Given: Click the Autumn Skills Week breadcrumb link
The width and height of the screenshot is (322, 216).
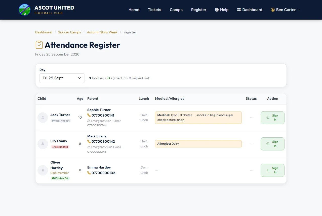Looking at the screenshot, I should [102, 32].
